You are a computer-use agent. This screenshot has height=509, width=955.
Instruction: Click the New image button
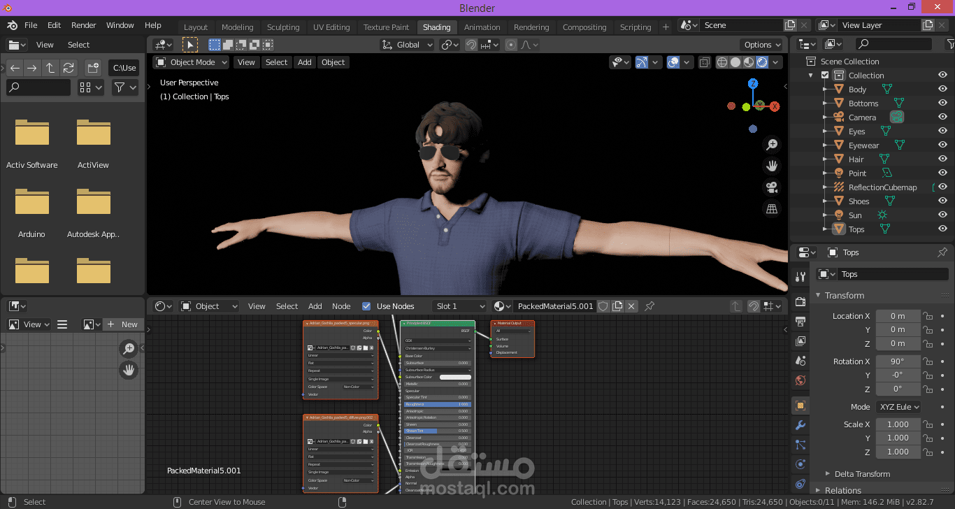(123, 324)
